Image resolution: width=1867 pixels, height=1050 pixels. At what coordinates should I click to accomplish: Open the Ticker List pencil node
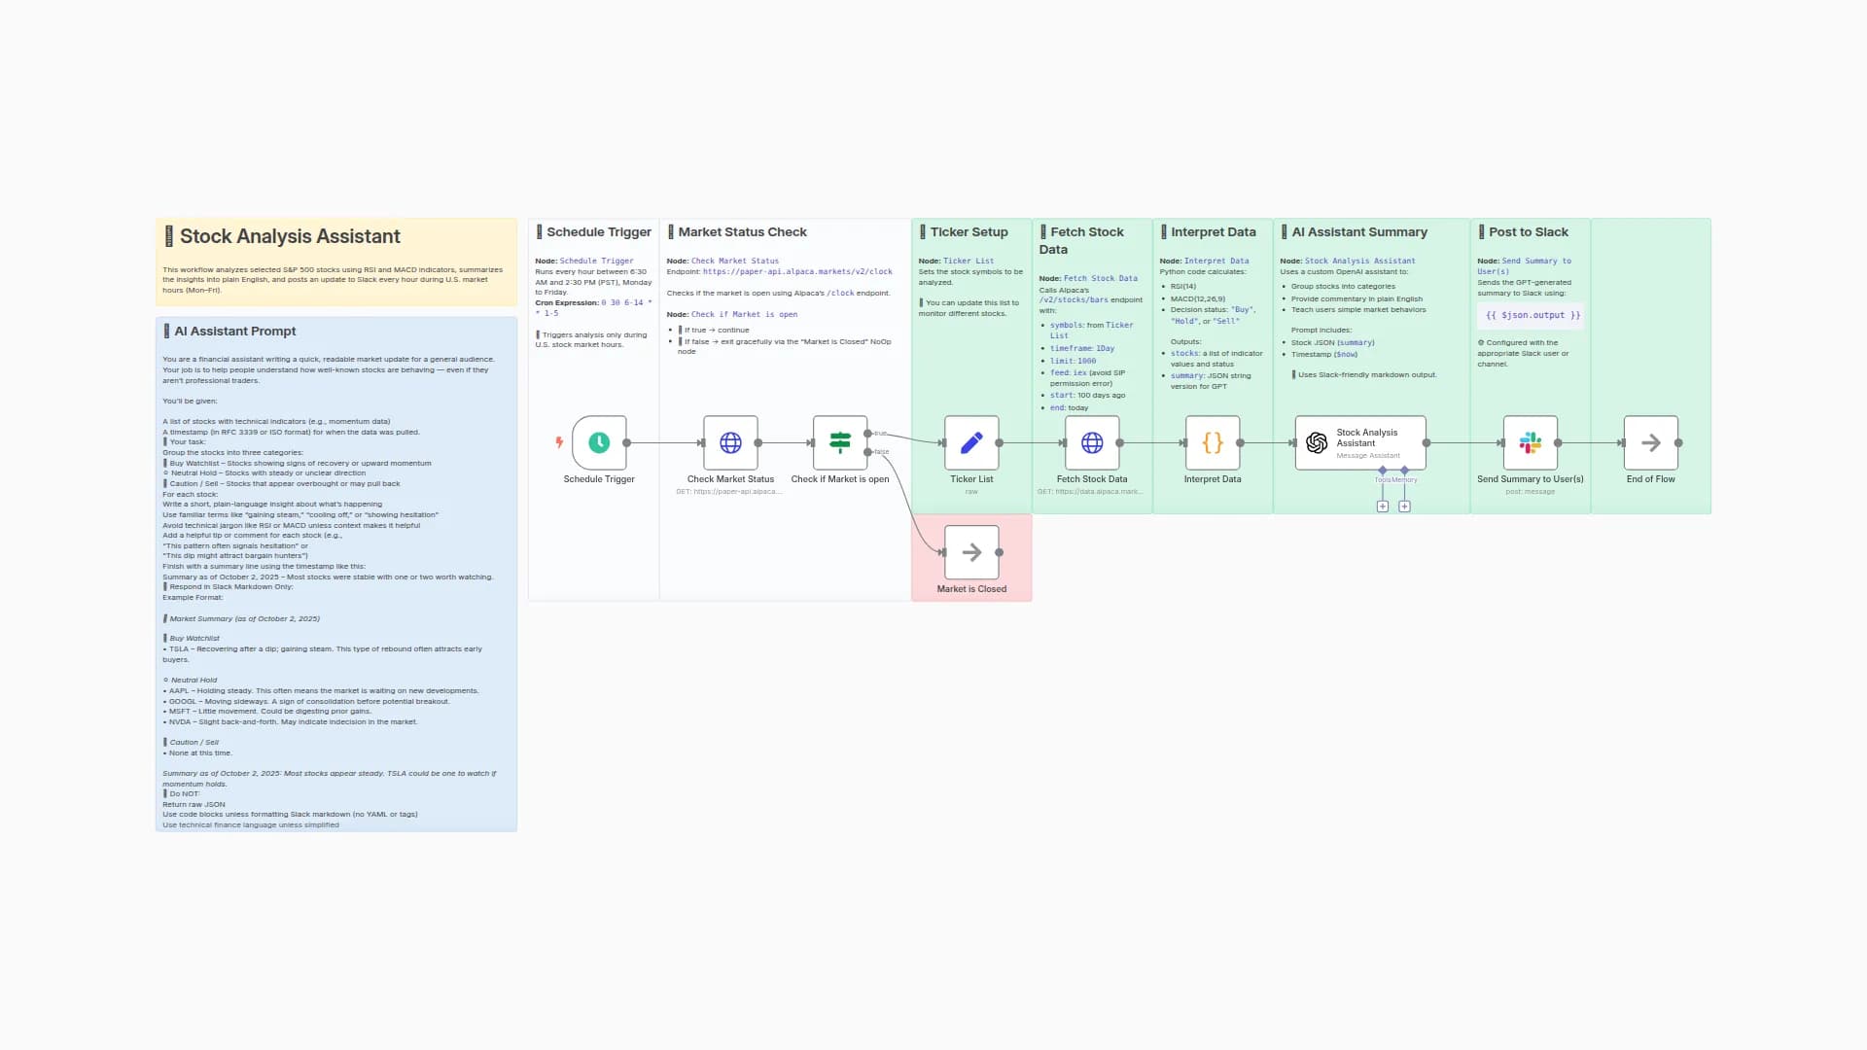[971, 442]
